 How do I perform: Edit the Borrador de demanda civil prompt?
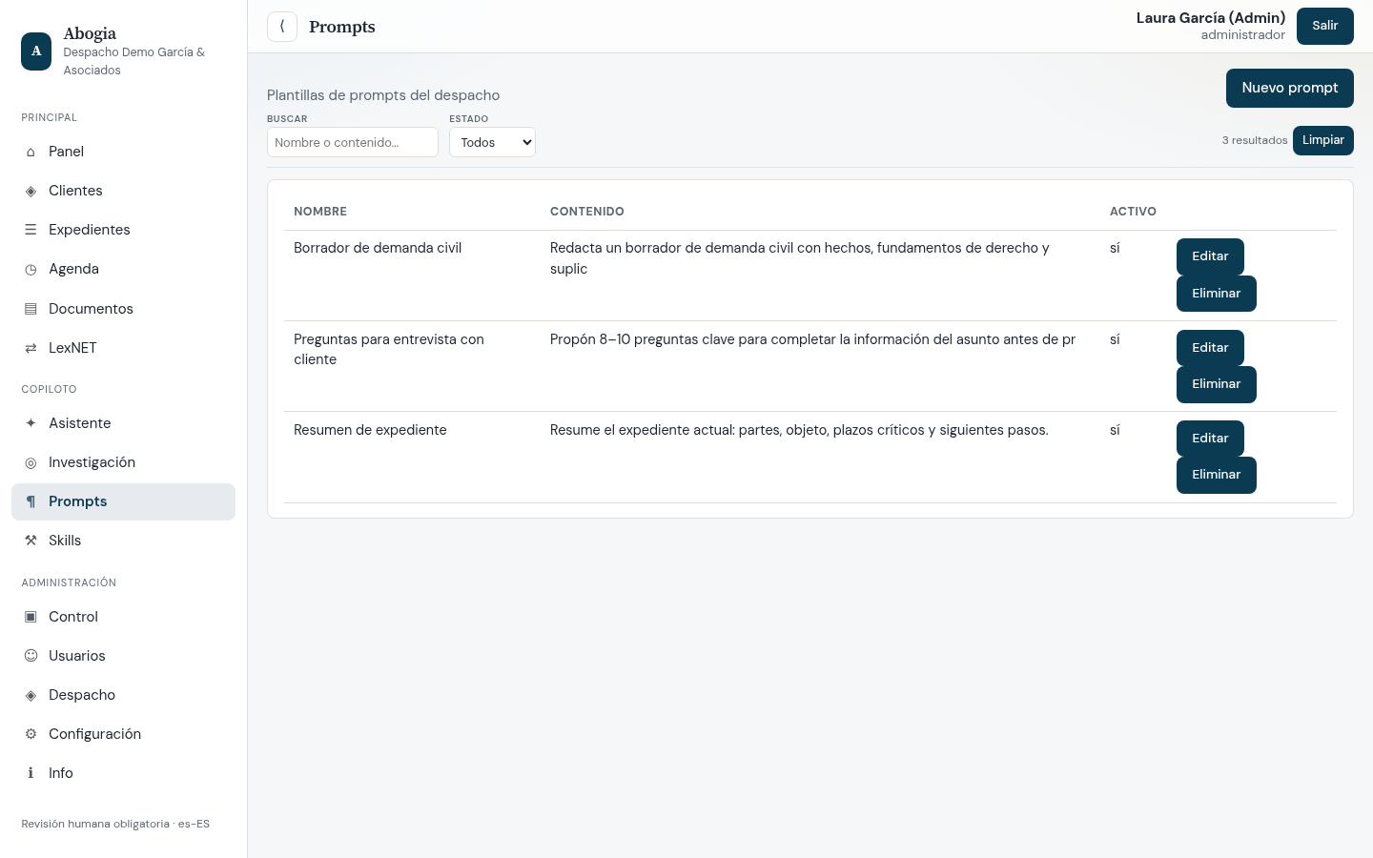pos(1210,256)
